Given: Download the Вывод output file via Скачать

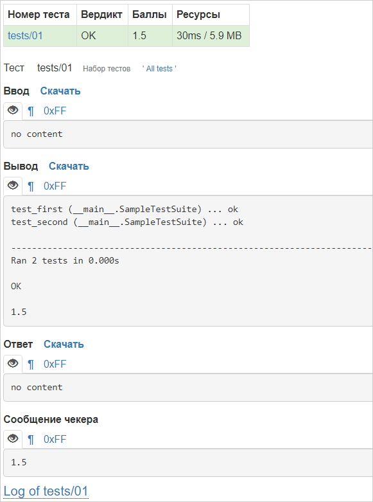Looking at the screenshot, I should pyautogui.click(x=69, y=166).
